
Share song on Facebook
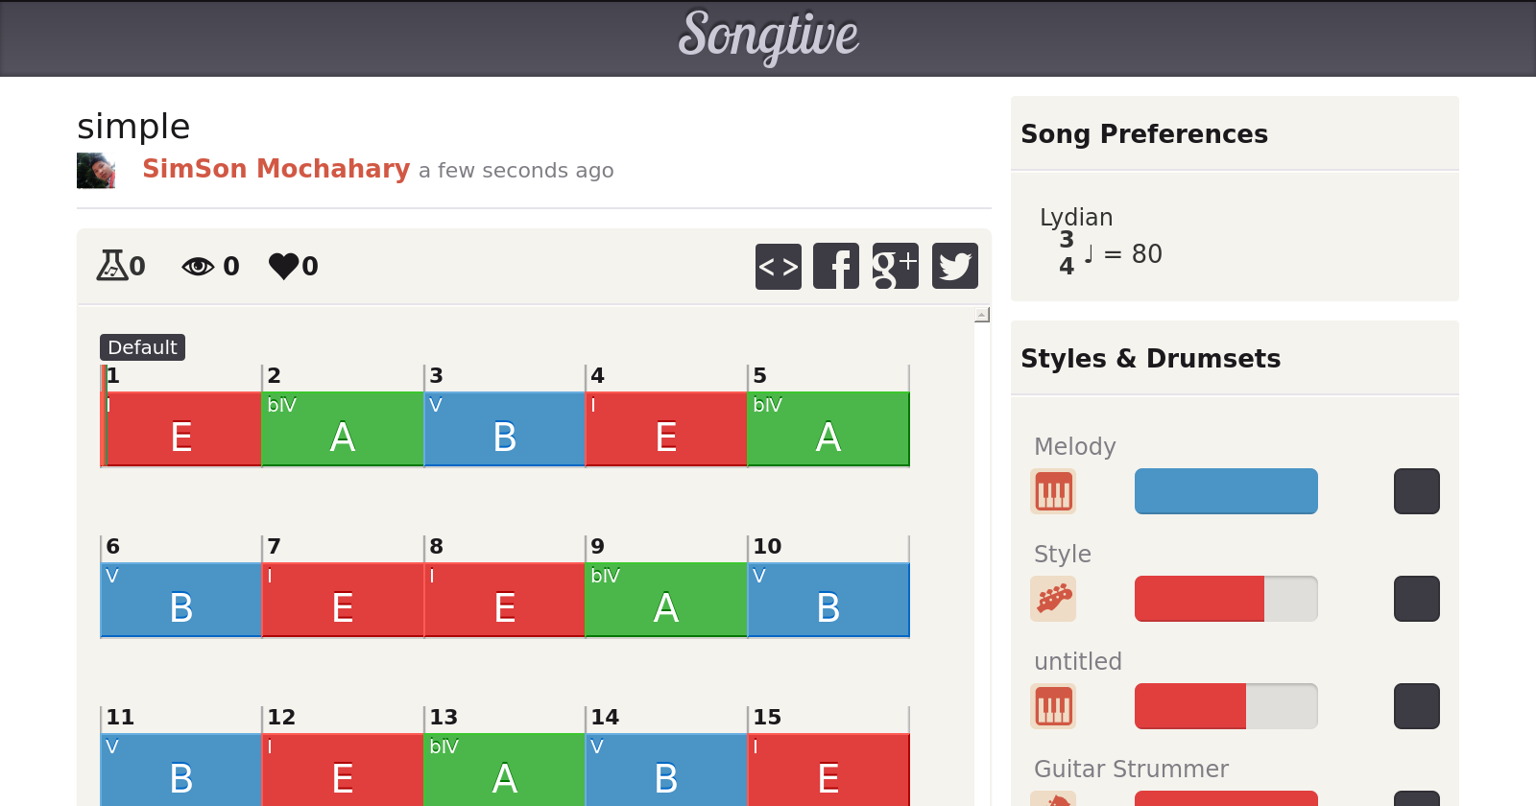pyautogui.click(x=836, y=267)
